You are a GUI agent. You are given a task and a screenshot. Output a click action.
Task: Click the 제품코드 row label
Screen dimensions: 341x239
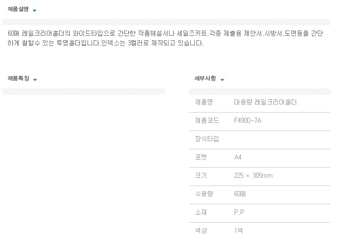click(207, 120)
